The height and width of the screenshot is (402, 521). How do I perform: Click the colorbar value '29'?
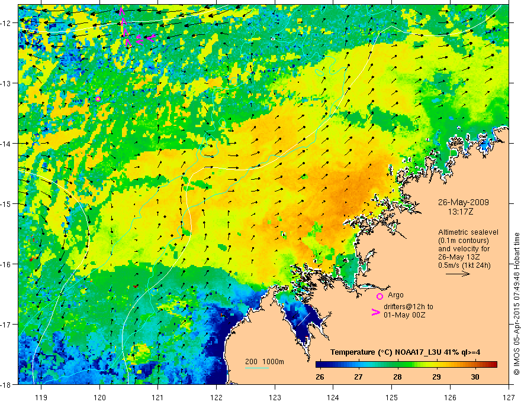pyautogui.click(x=436, y=377)
